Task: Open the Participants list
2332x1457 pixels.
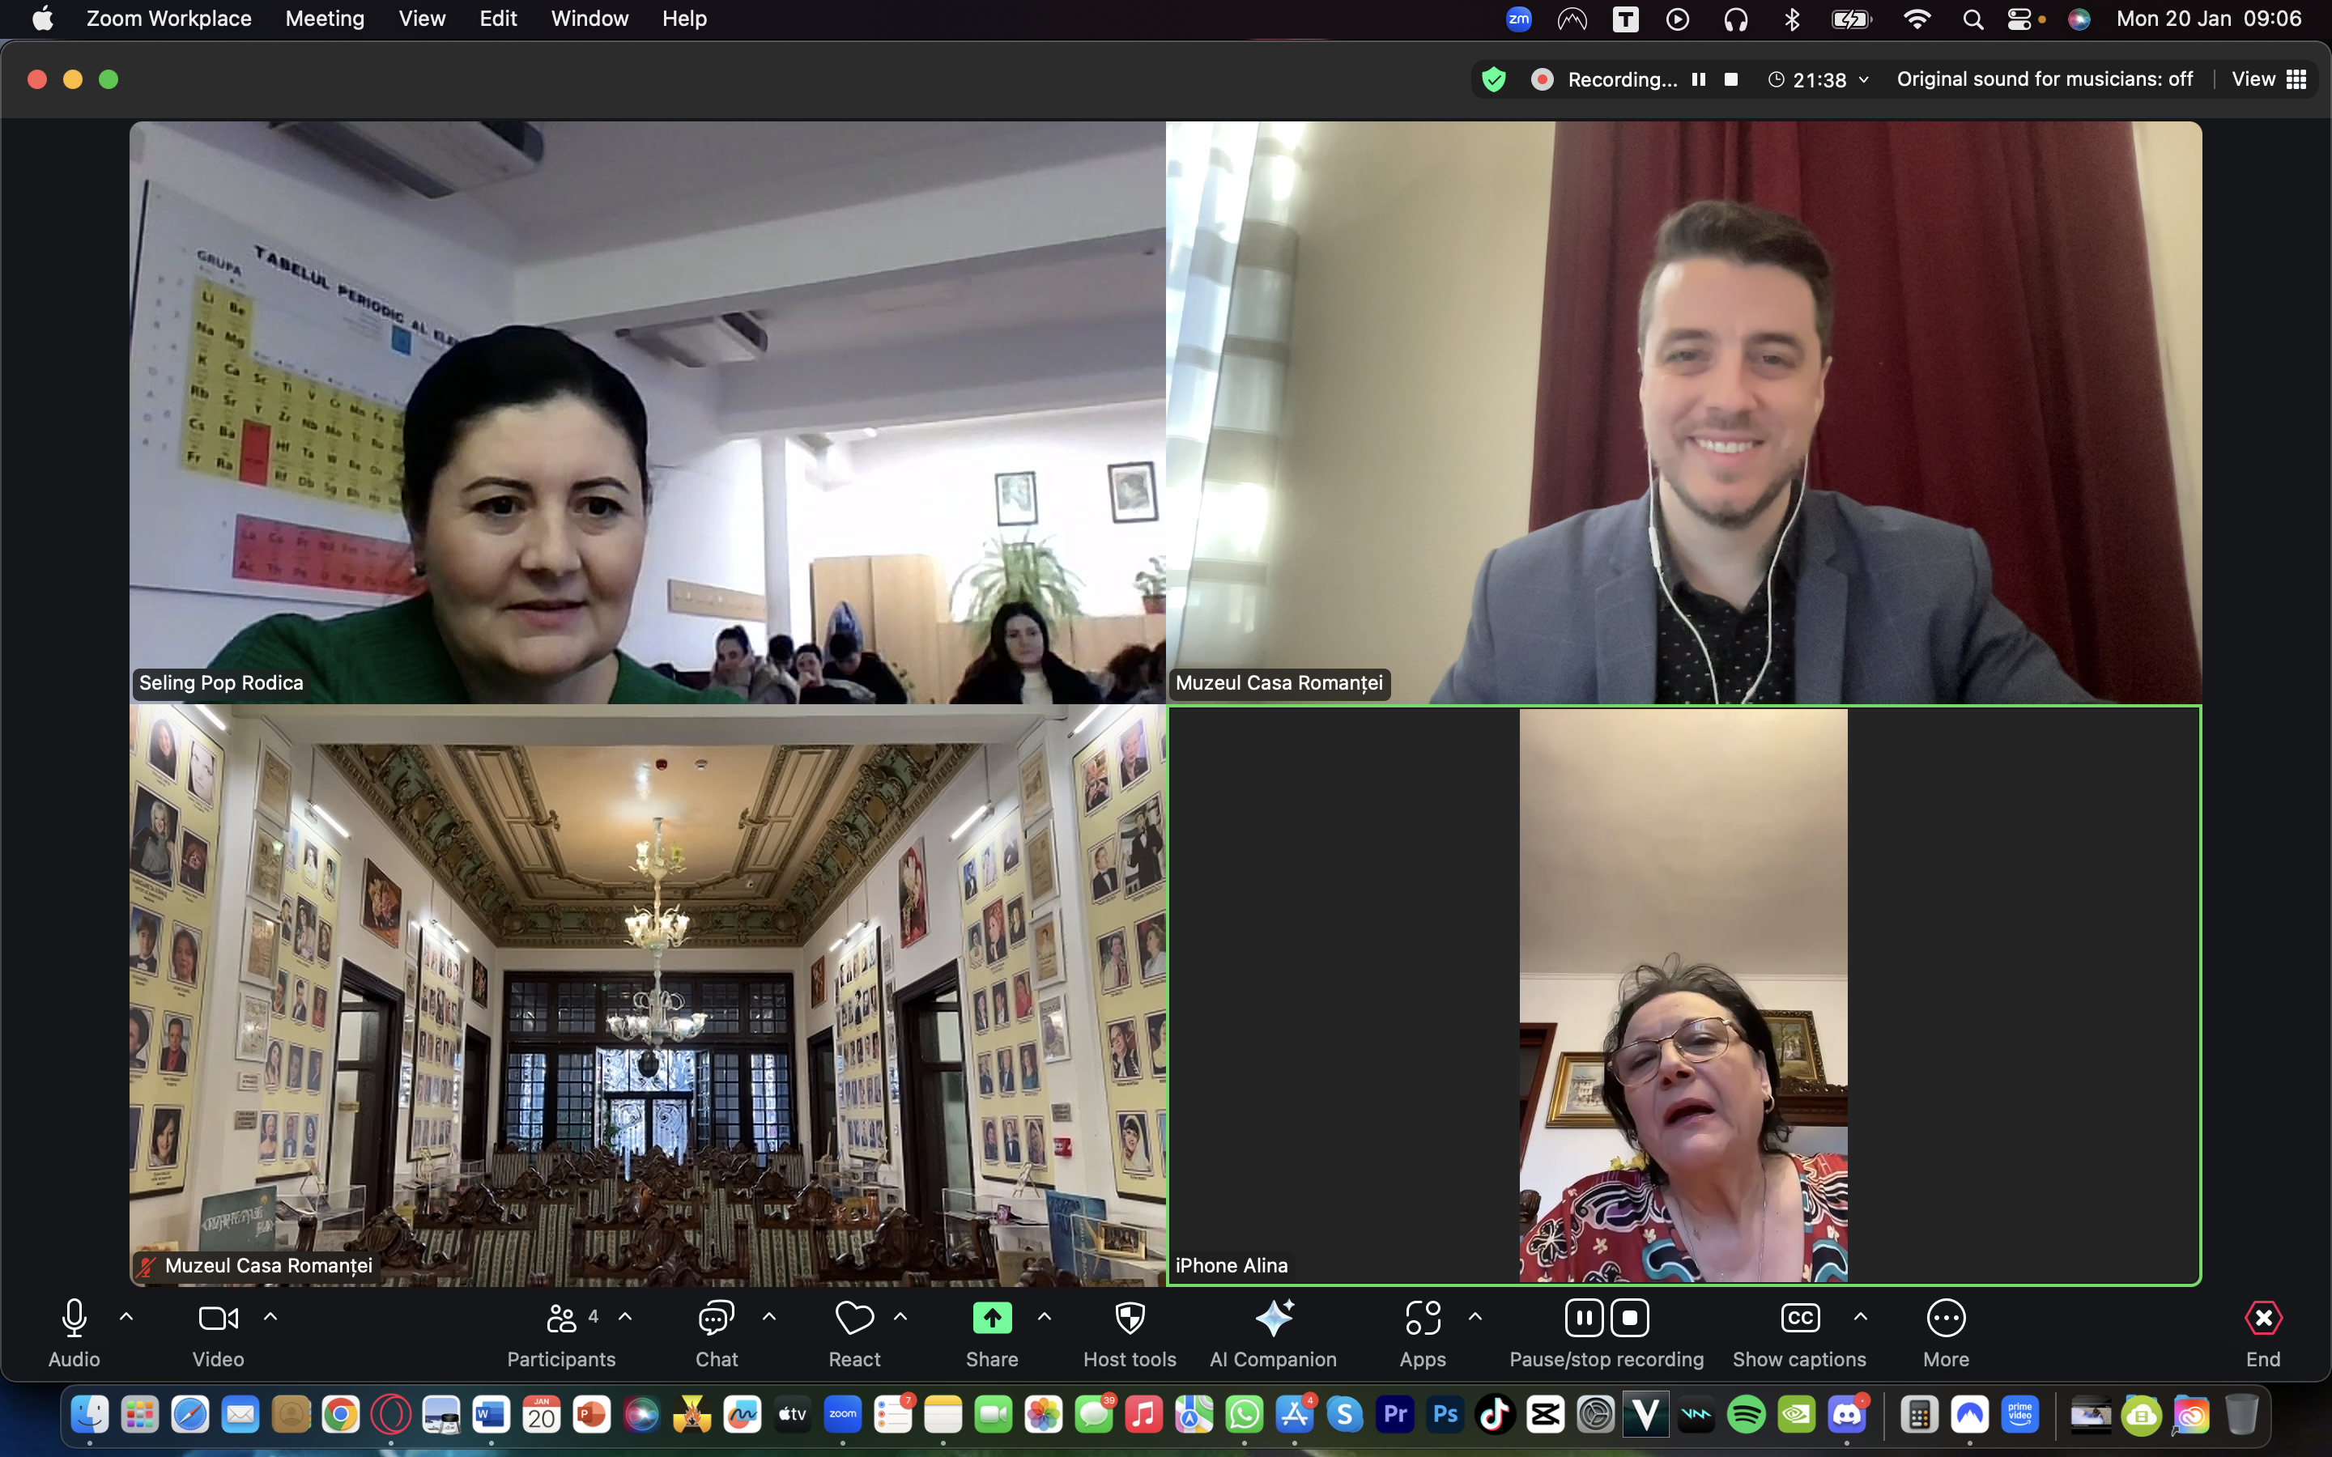Action: point(563,1317)
